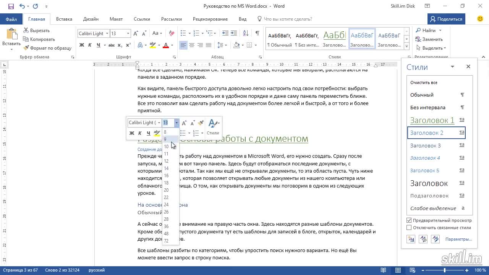
Task: Increase font size in the ribbon
Action: coord(136,34)
